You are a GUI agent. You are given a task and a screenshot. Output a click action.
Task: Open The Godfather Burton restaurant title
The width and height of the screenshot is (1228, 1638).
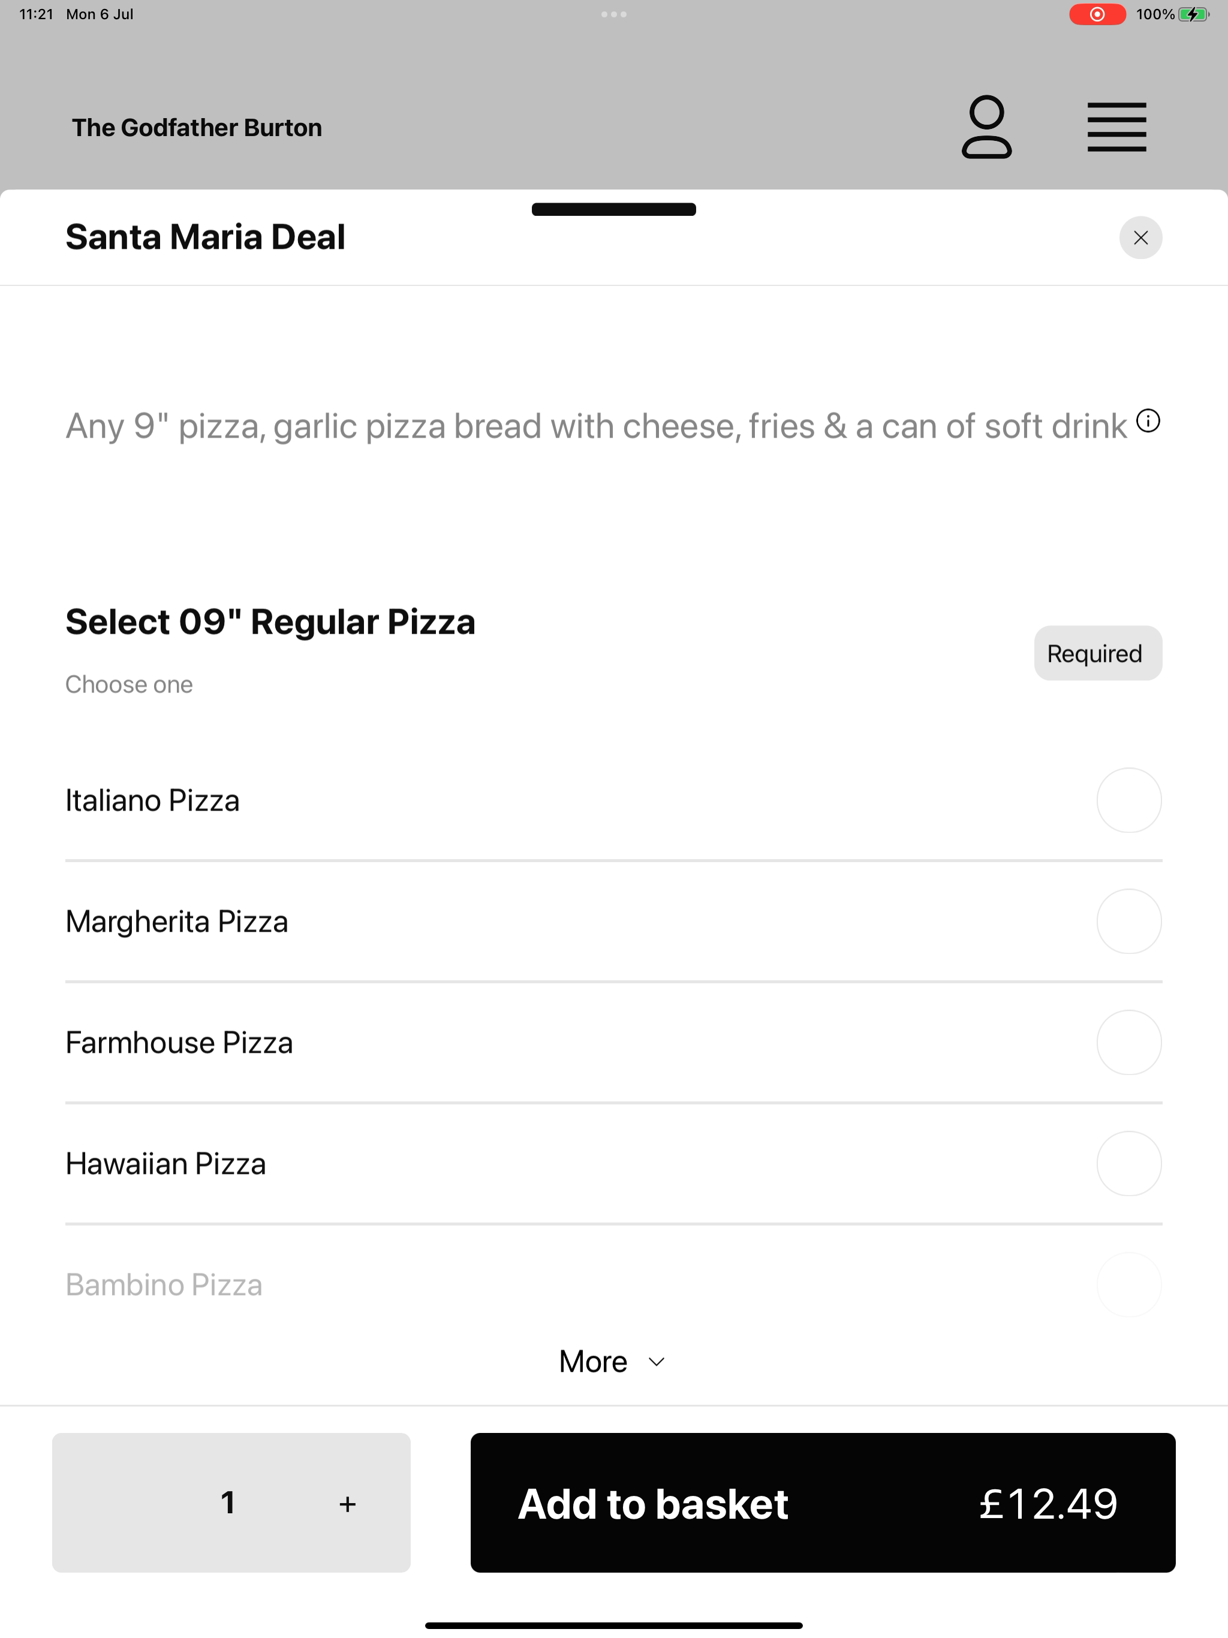[197, 127]
